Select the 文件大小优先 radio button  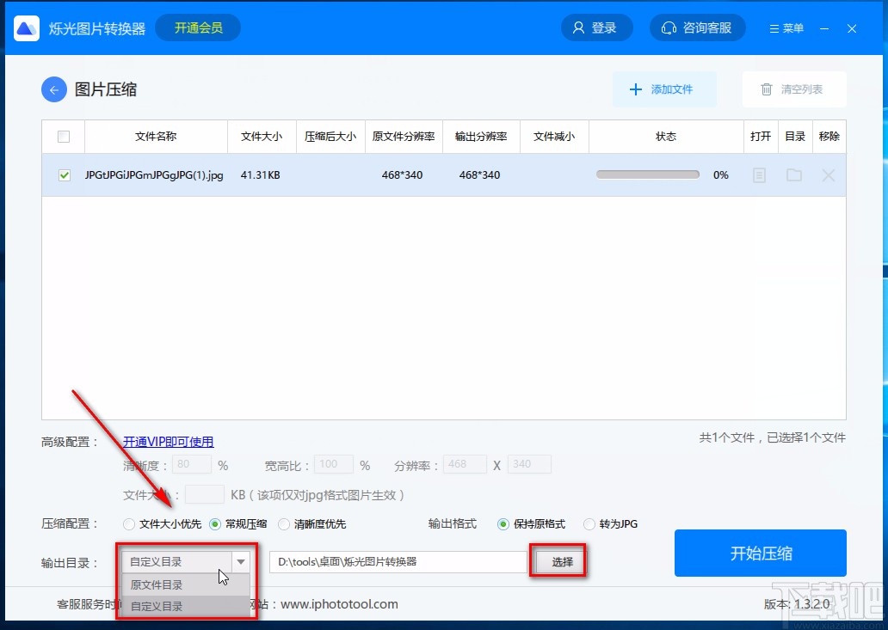coord(129,523)
